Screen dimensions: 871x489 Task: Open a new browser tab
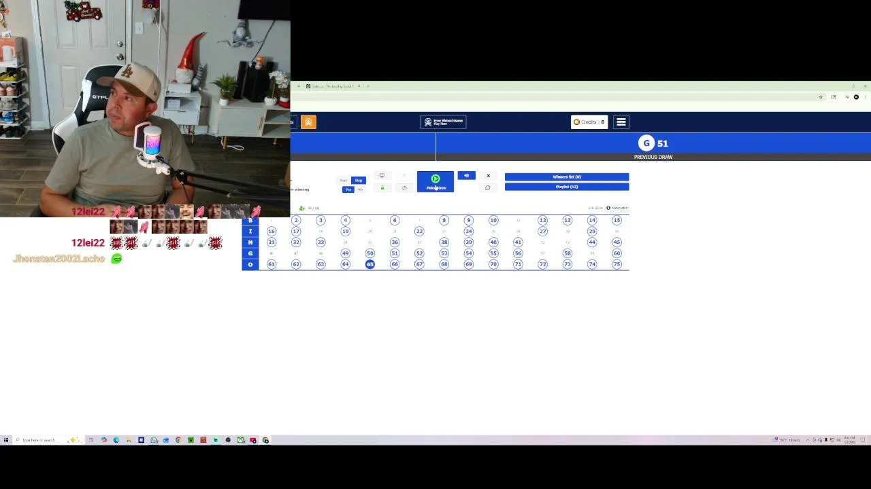(x=368, y=86)
